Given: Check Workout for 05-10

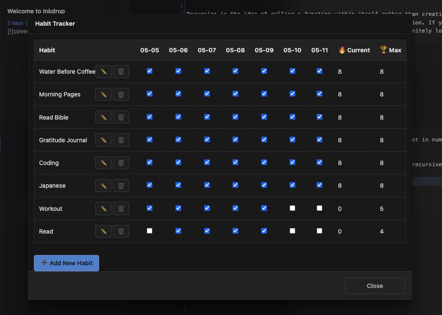Looking at the screenshot, I should 292,208.
